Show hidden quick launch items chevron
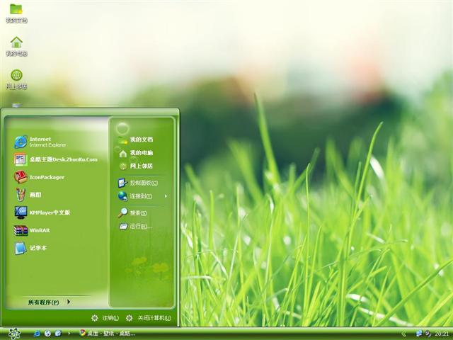The image size is (453, 340). point(69,333)
